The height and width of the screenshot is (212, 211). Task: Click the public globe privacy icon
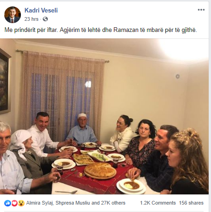(x=45, y=19)
